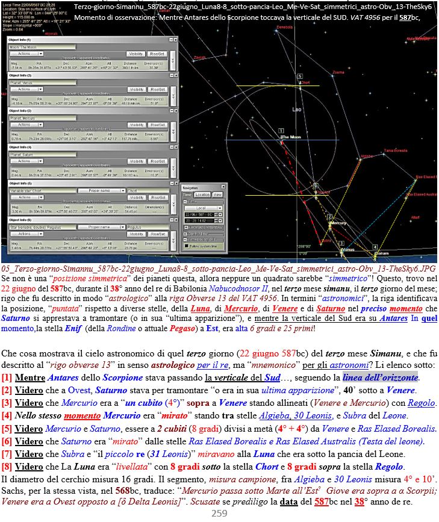Click the Chort proper name field
Screen dimensions: 439x522
(x=148, y=191)
